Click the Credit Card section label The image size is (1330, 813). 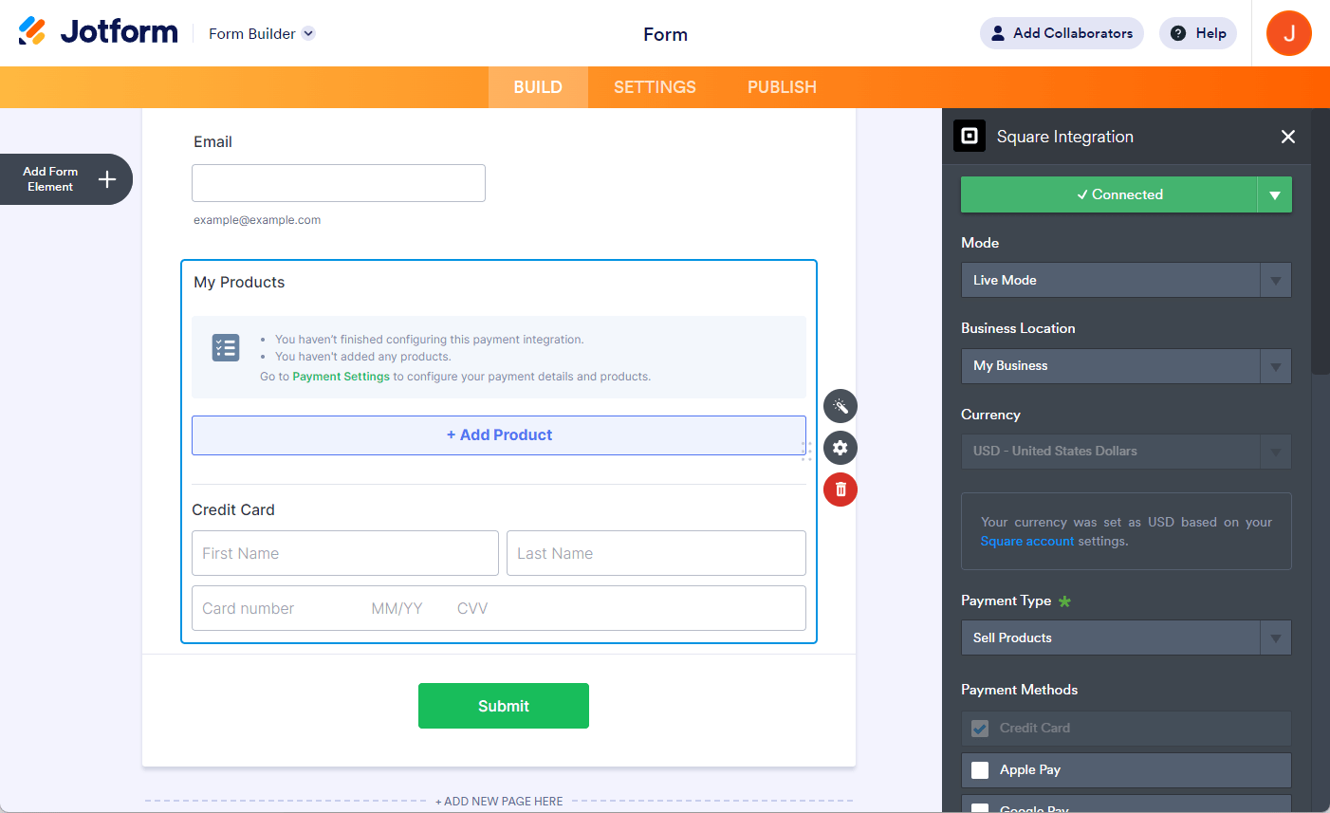point(233,509)
